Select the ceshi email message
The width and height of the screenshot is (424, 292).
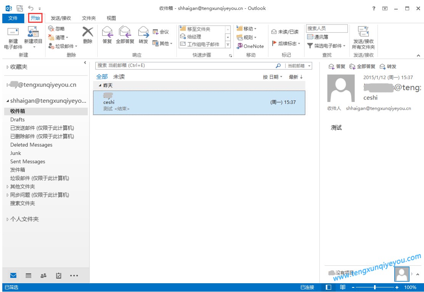tap(199, 103)
